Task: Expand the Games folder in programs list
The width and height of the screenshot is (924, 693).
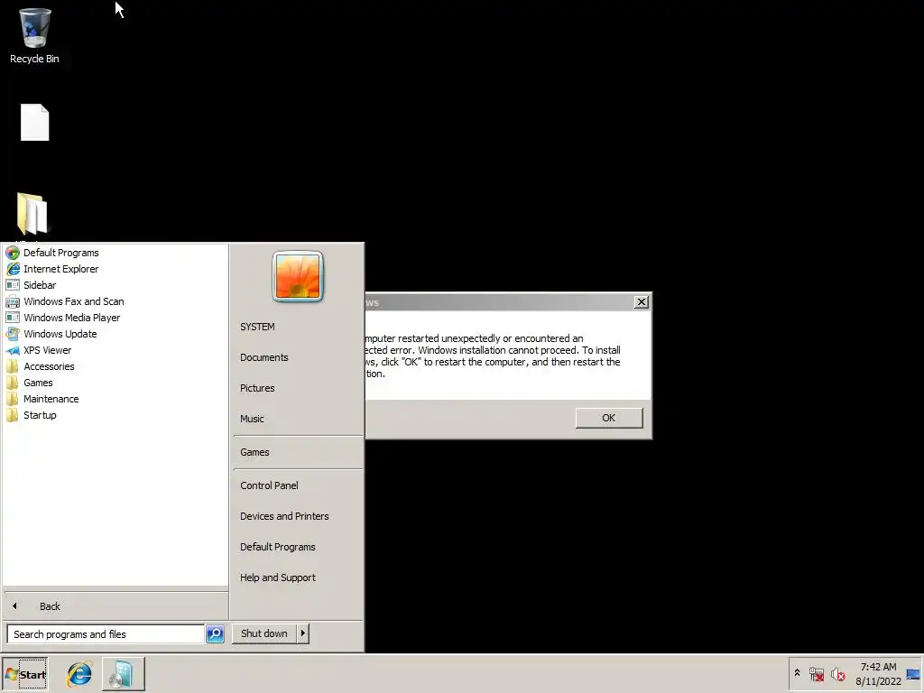Action: pos(38,383)
